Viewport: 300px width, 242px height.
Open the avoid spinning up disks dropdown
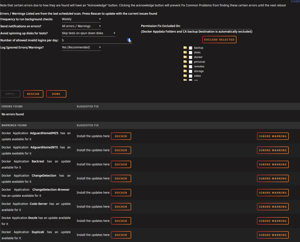coord(88,33)
